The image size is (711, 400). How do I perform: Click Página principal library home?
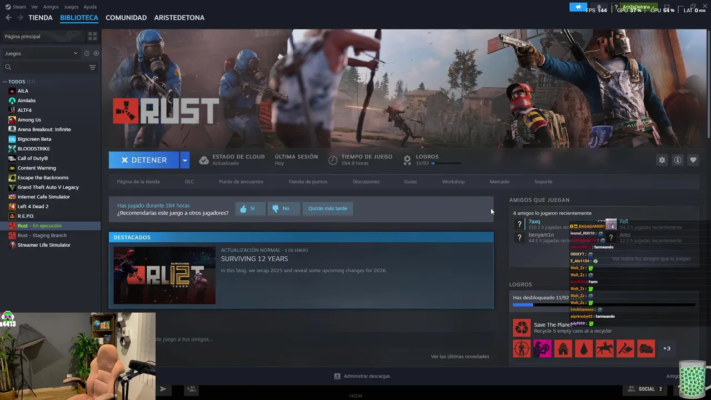click(x=23, y=36)
